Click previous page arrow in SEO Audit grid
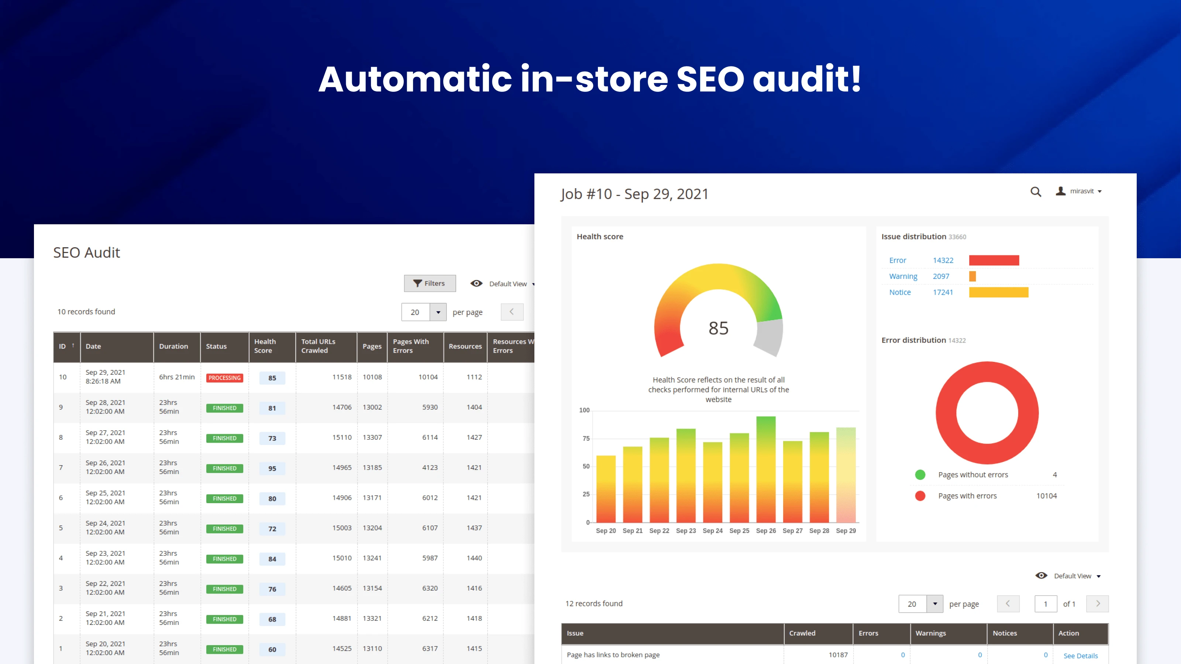 pyautogui.click(x=512, y=312)
